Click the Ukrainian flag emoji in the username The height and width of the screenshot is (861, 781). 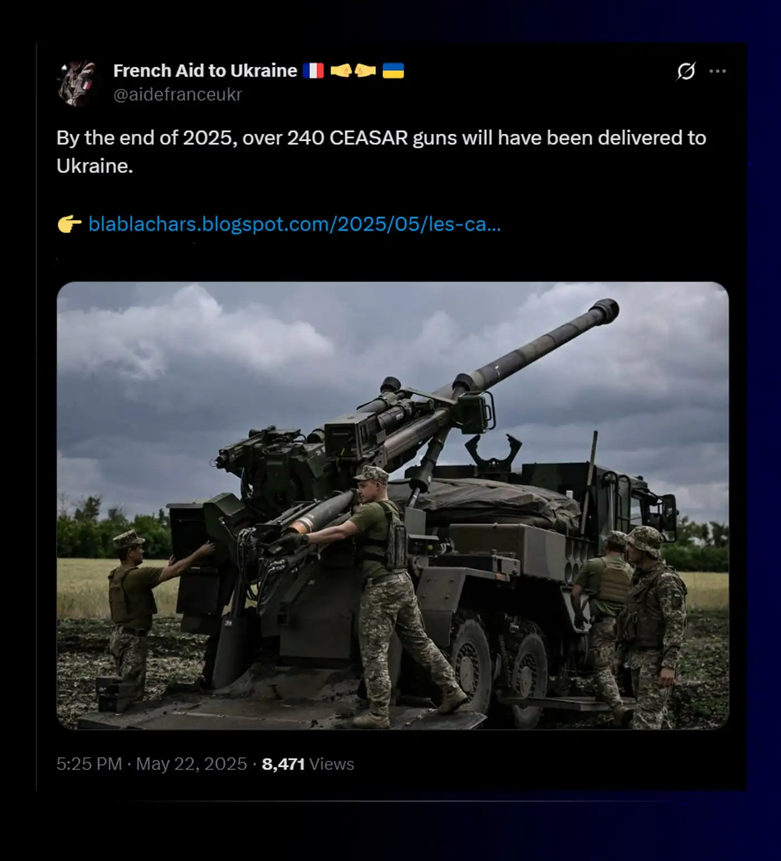pos(394,71)
